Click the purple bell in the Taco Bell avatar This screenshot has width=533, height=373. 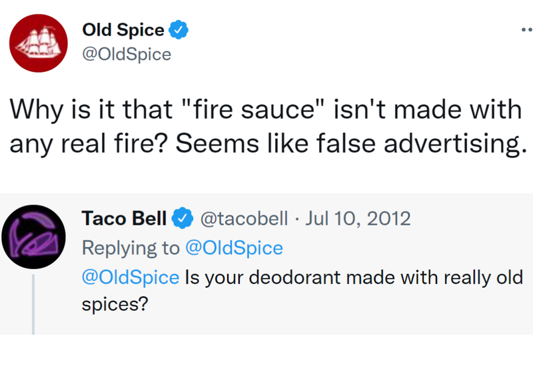34,238
